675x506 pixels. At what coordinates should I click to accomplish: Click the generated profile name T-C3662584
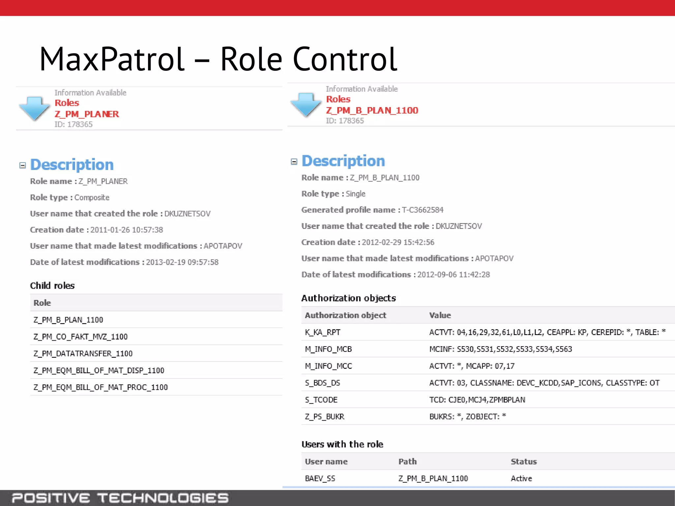423,210
